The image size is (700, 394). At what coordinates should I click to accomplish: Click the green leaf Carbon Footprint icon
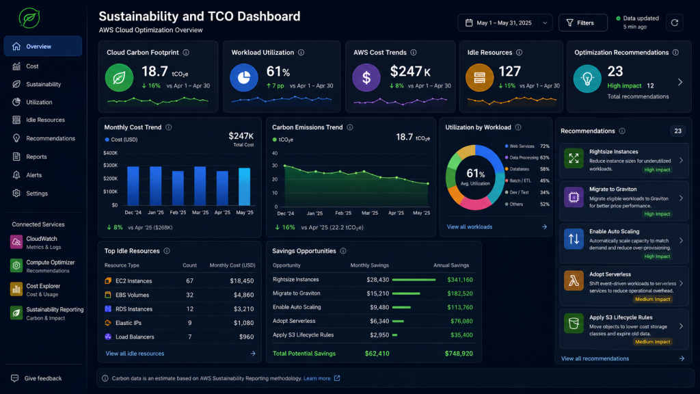[119, 78]
